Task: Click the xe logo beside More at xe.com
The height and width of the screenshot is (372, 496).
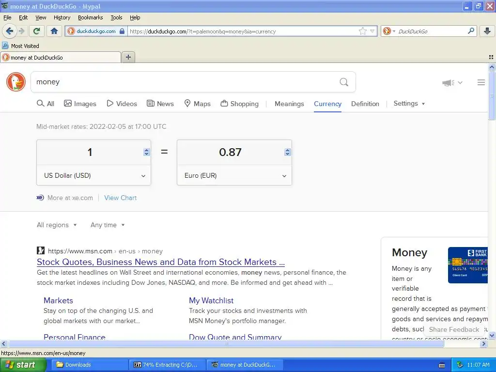Action: pyautogui.click(x=40, y=198)
